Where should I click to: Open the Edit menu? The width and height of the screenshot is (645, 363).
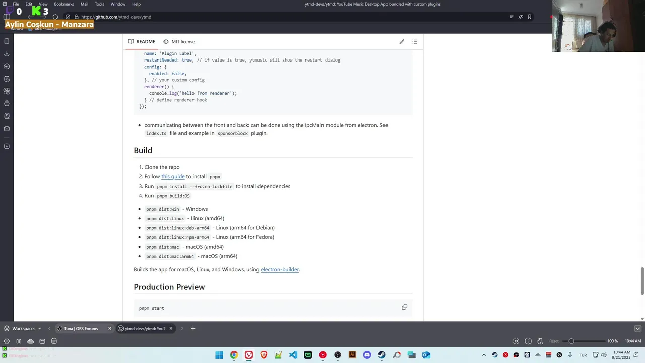pos(29,4)
